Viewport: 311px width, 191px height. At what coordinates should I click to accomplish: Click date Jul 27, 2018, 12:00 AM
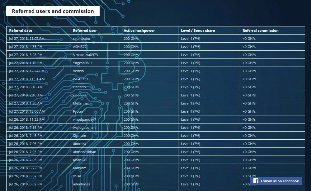27,112
